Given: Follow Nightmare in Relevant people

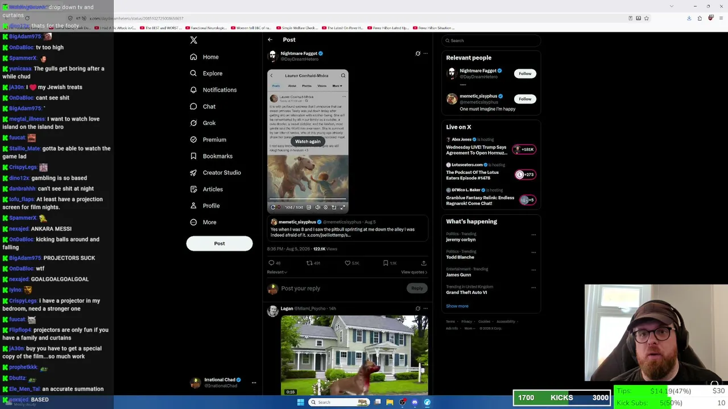Looking at the screenshot, I should 525,73.
